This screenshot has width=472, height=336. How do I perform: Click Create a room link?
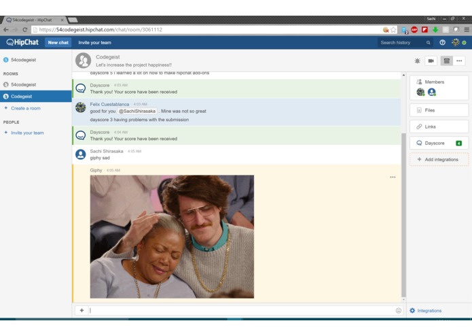click(26, 108)
